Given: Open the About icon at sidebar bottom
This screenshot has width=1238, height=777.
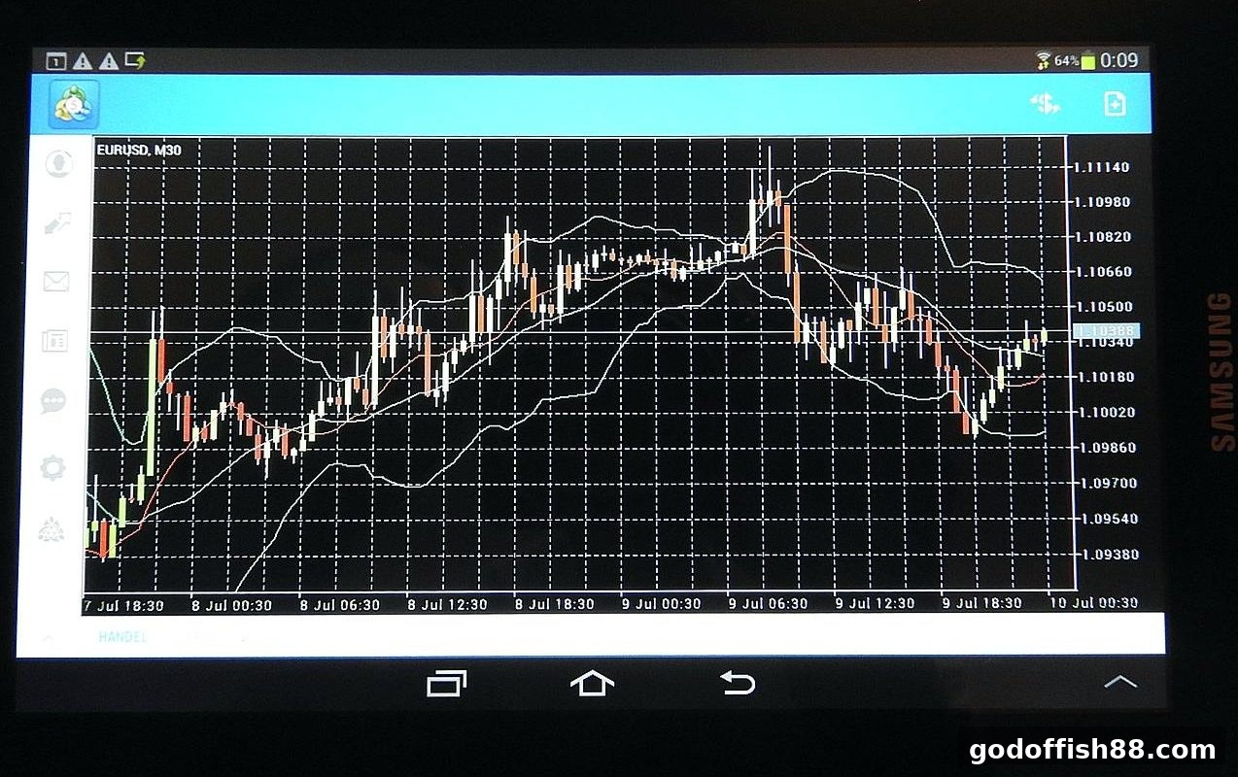Looking at the screenshot, I should (52, 530).
